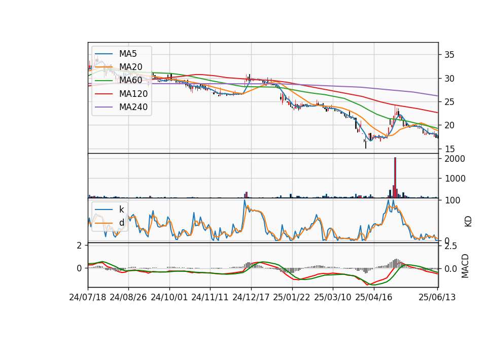Image resolution: width=487 pixels, height=350 pixels.
Task: Click the MA120 legend label
Action: pyautogui.click(x=133, y=93)
